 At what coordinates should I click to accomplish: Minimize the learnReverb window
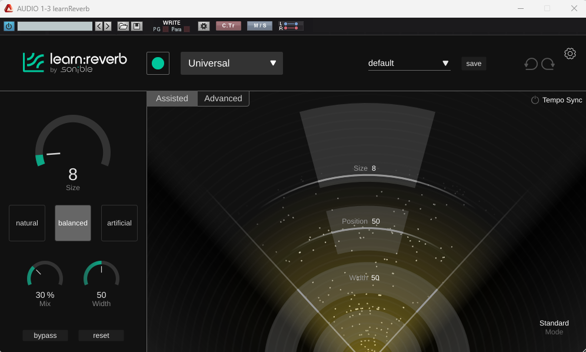520,8
